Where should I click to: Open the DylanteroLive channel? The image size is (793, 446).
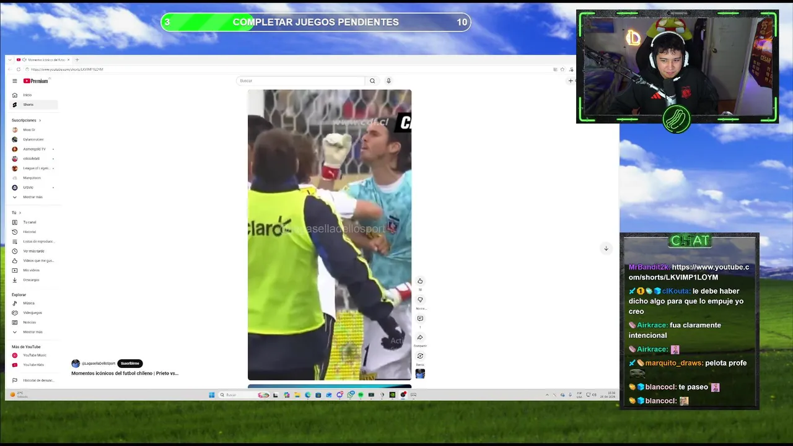pyautogui.click(x=34, y=139)
